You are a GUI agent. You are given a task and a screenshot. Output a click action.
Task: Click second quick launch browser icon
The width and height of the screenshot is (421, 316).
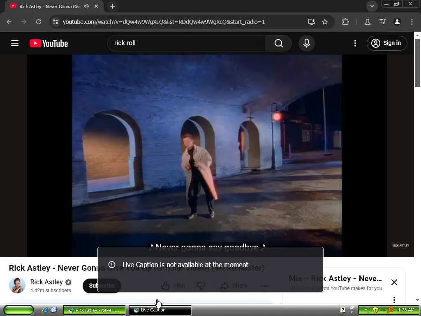click(x=54, y=310)
